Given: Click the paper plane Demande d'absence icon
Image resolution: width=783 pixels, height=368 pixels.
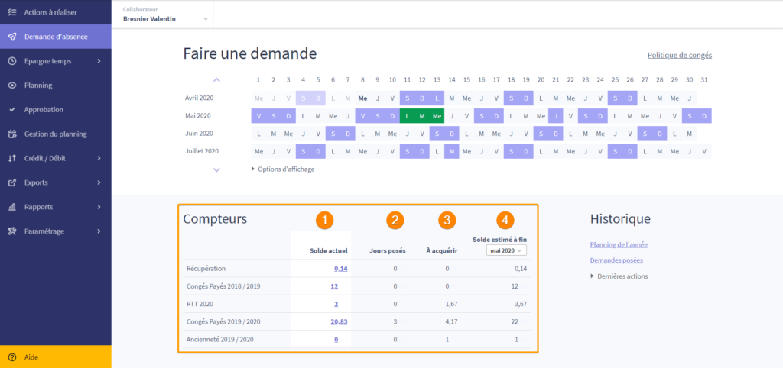Looking at the screenshot, I should coord(12,37).
